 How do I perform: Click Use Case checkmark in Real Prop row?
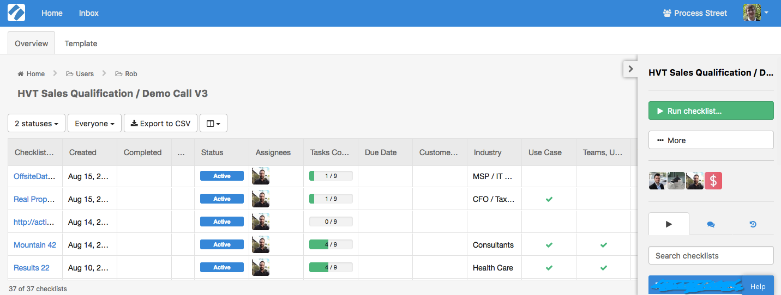pos(549,199)
